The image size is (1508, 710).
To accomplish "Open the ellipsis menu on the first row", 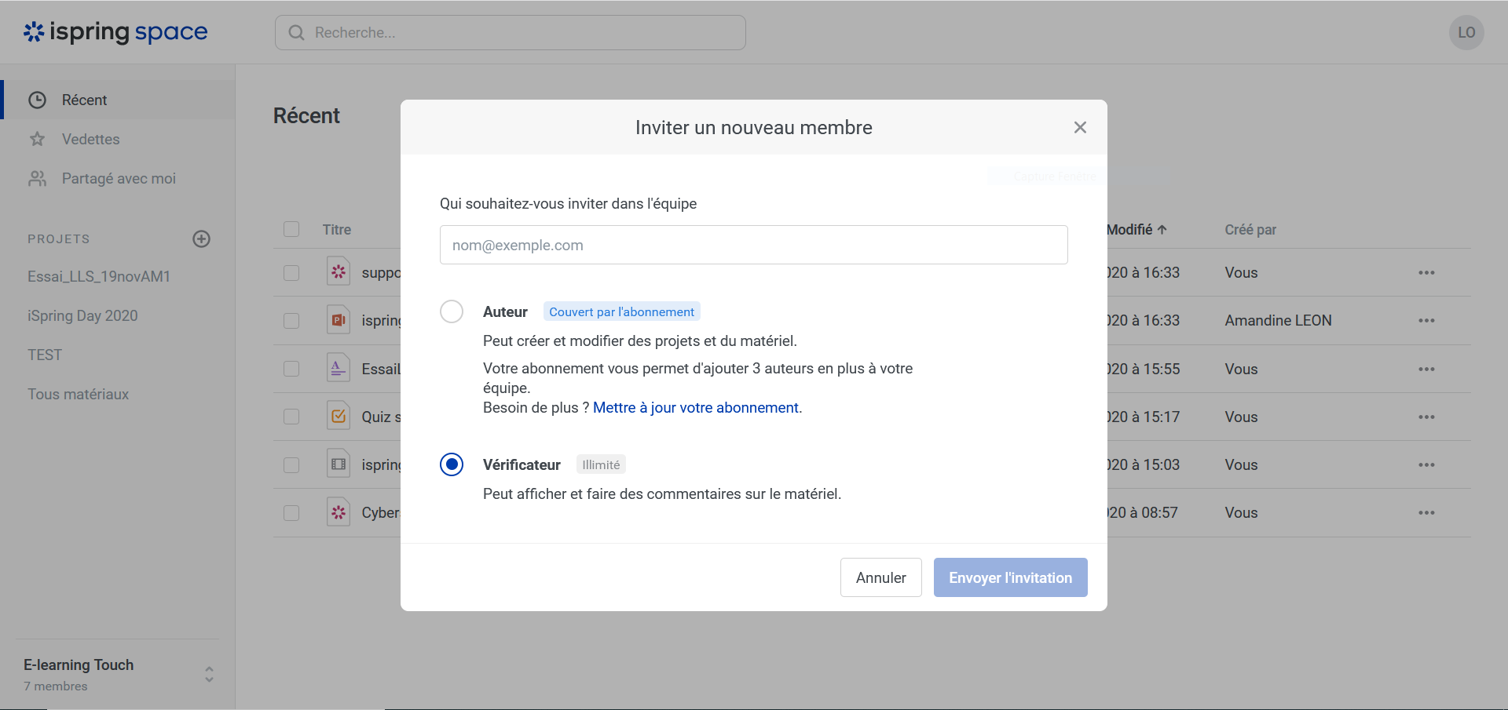I will pyautogui.click(x=1426, y=272).
